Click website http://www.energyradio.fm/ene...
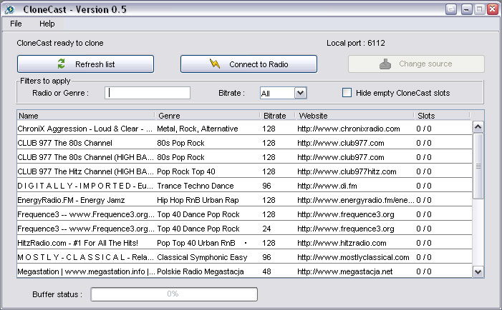 (x=356, y=200)
